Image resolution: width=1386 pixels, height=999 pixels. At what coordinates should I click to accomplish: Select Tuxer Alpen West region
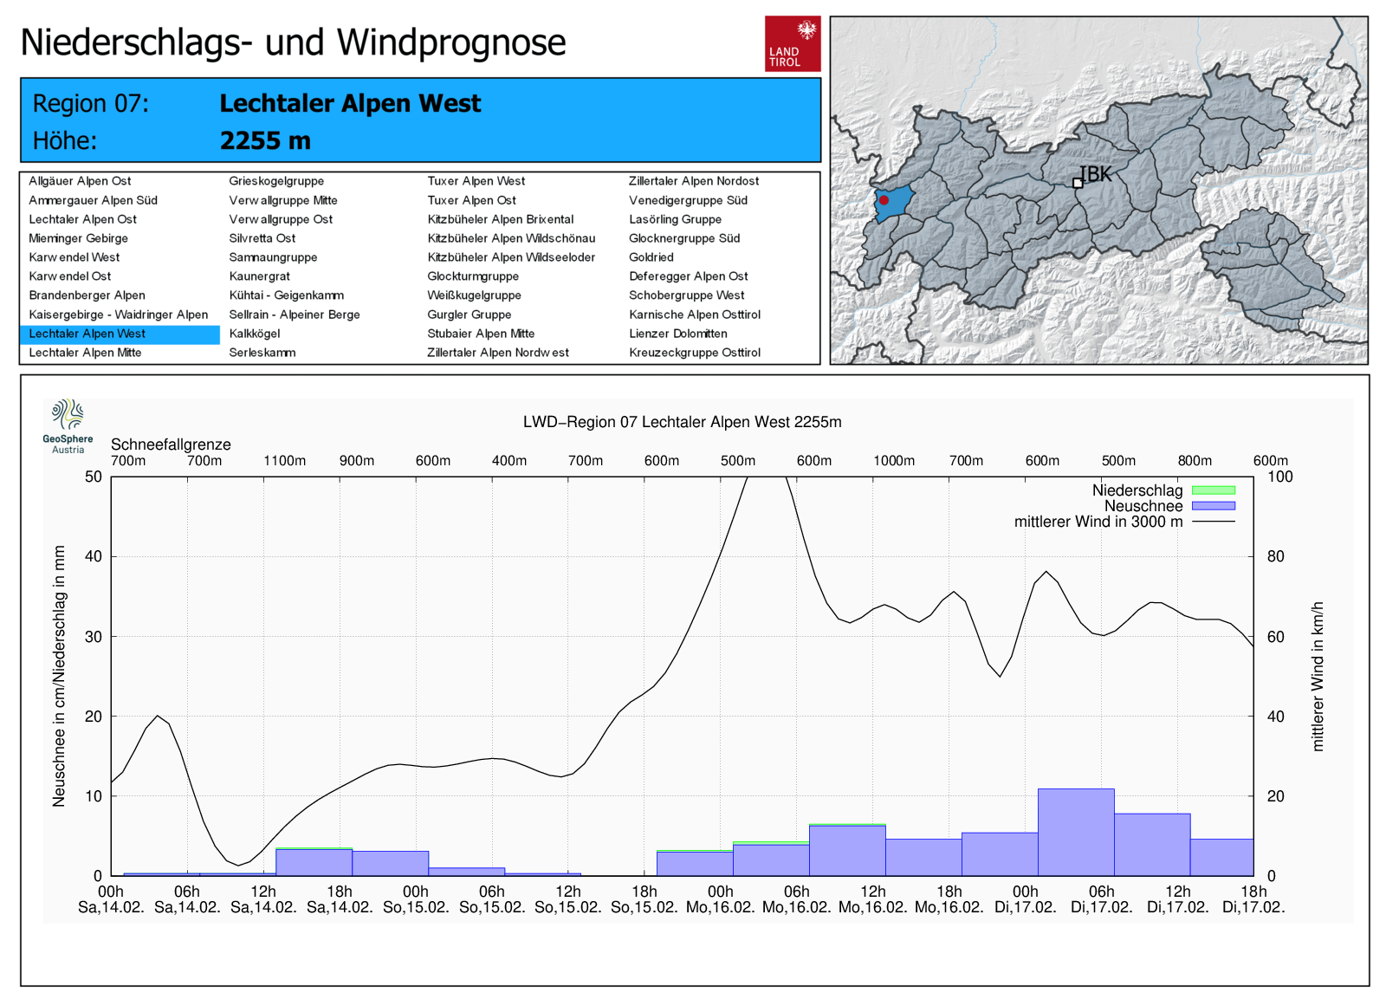pyautogui.click(x=476, y=181)
